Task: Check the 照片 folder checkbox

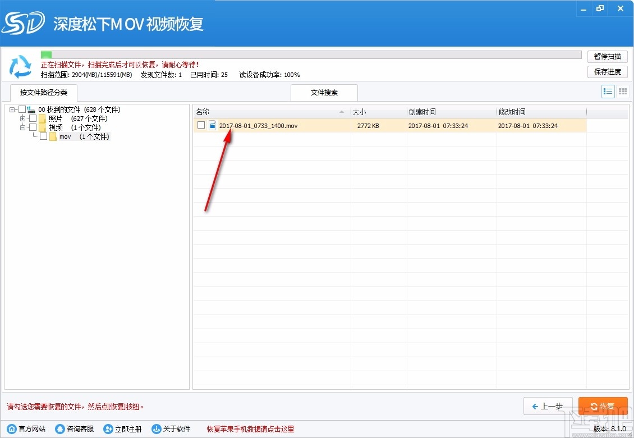Action: click(x=33, y=118)
